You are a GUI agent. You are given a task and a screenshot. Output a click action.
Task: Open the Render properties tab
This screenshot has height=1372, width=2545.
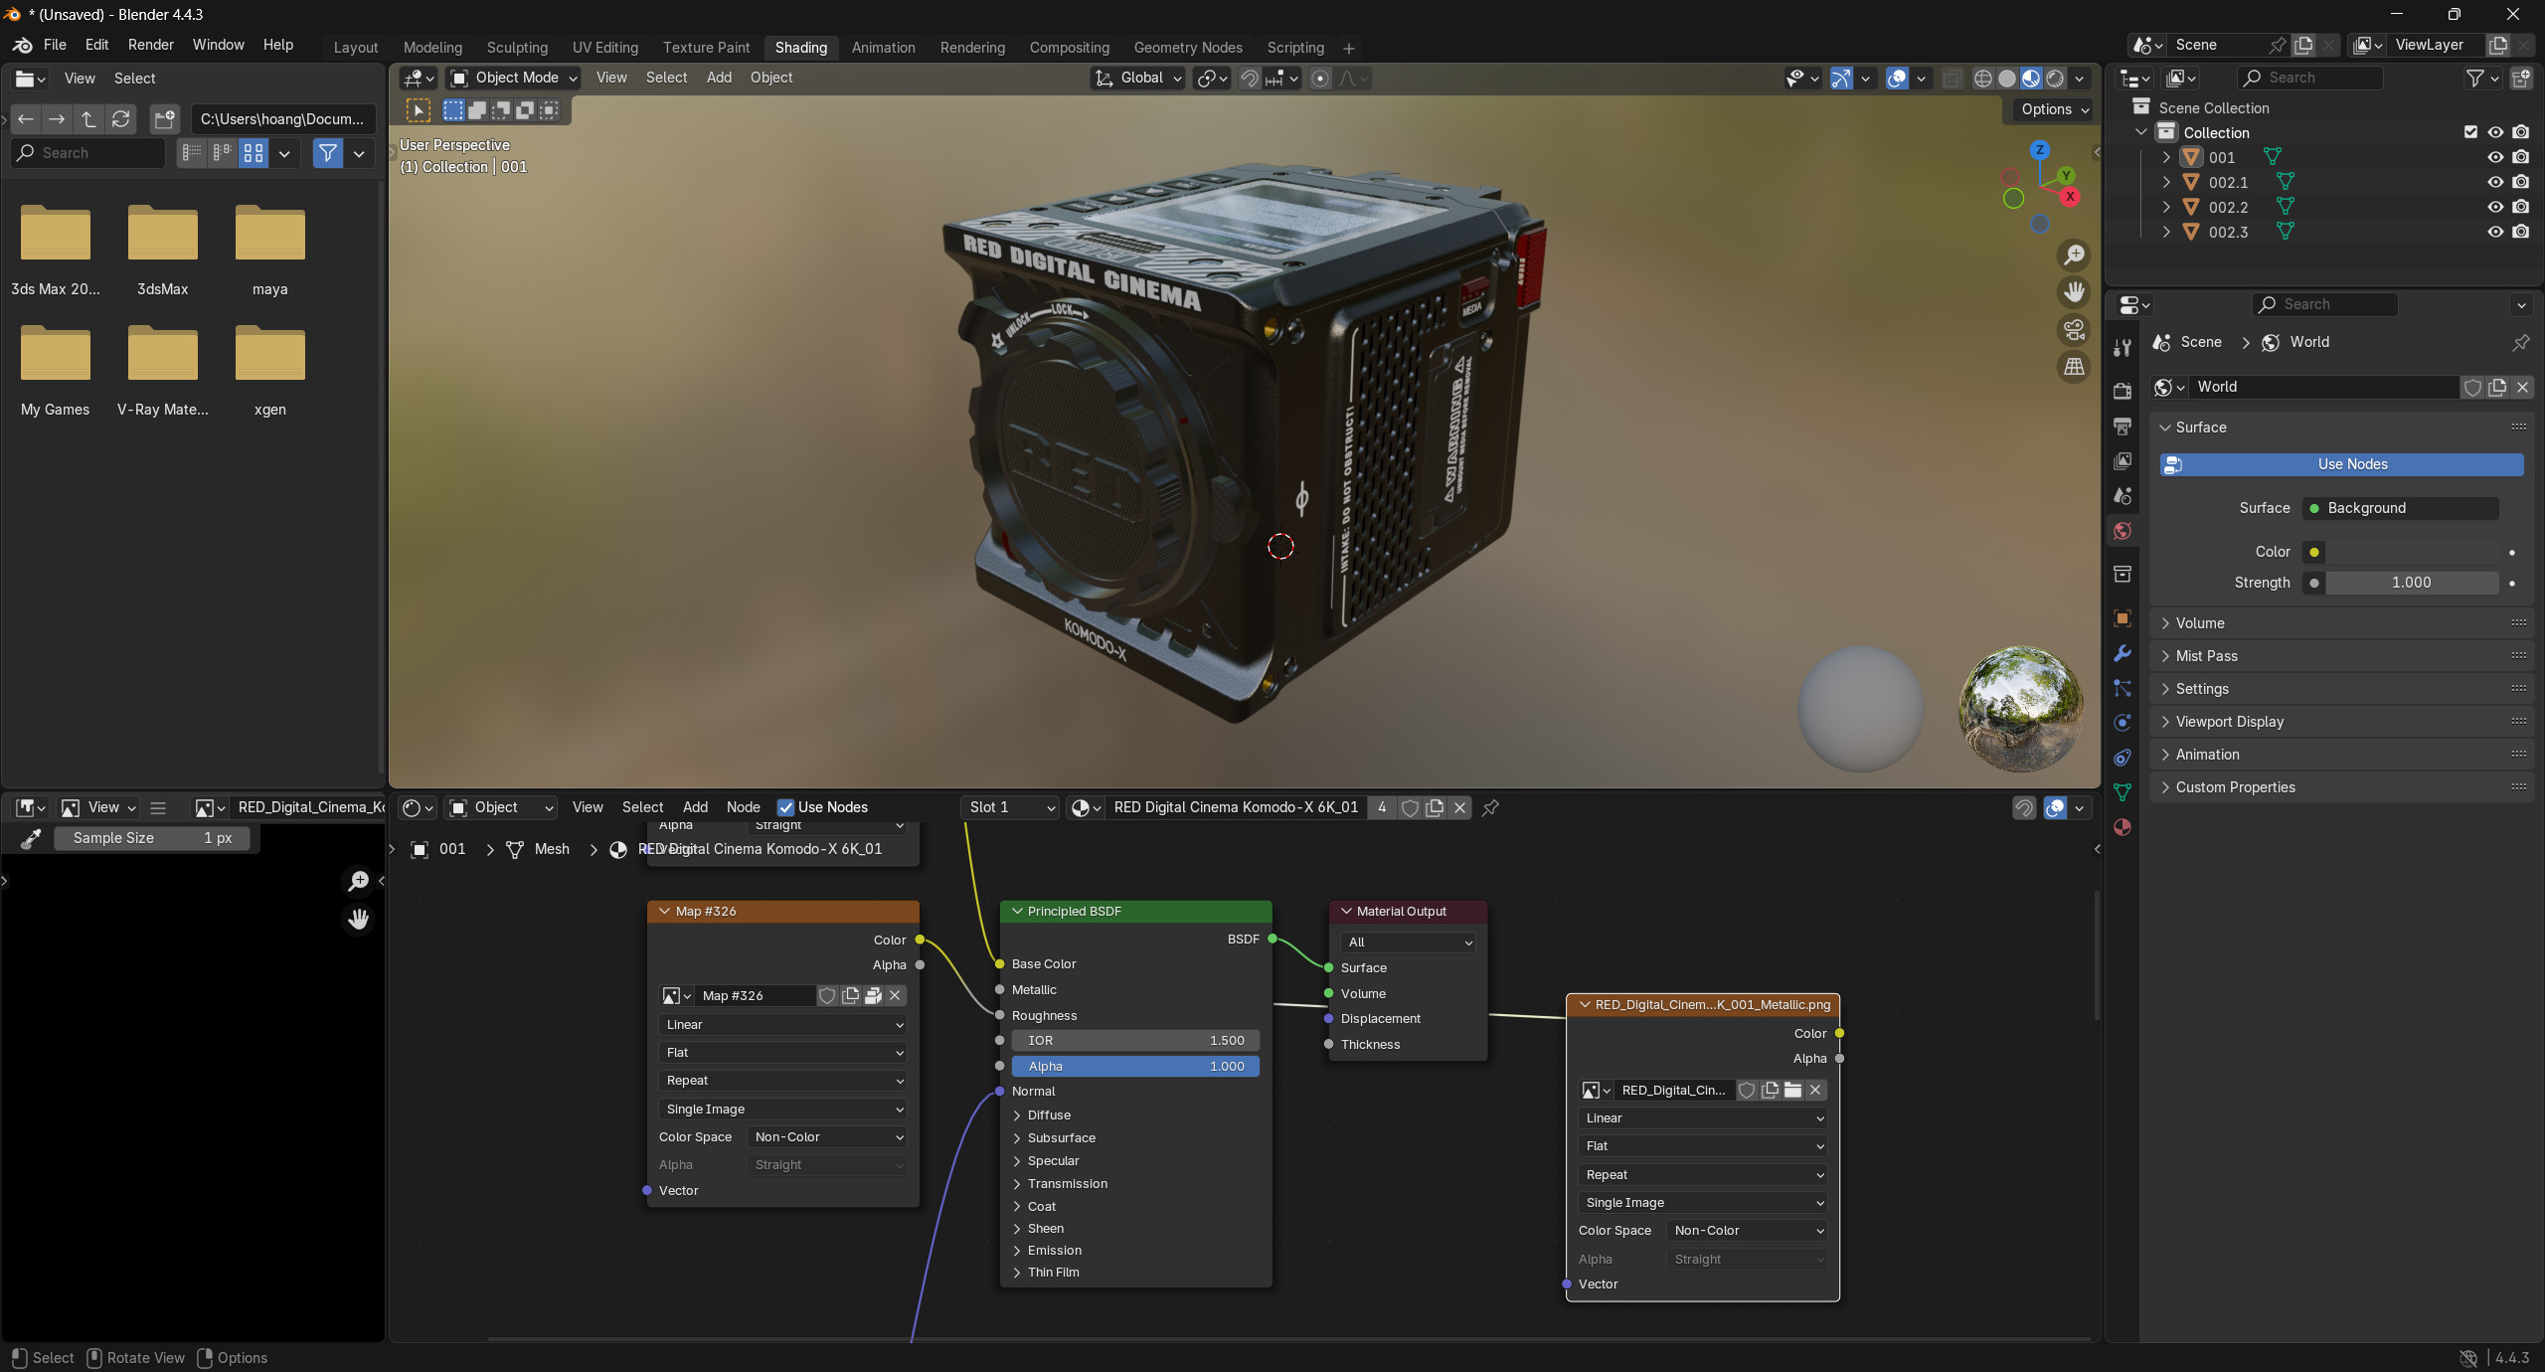tap(2122, 391)
